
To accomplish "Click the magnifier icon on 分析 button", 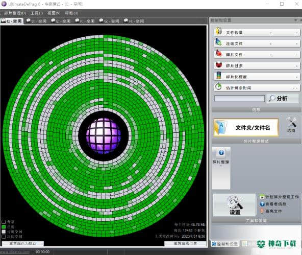I will 272,98.
